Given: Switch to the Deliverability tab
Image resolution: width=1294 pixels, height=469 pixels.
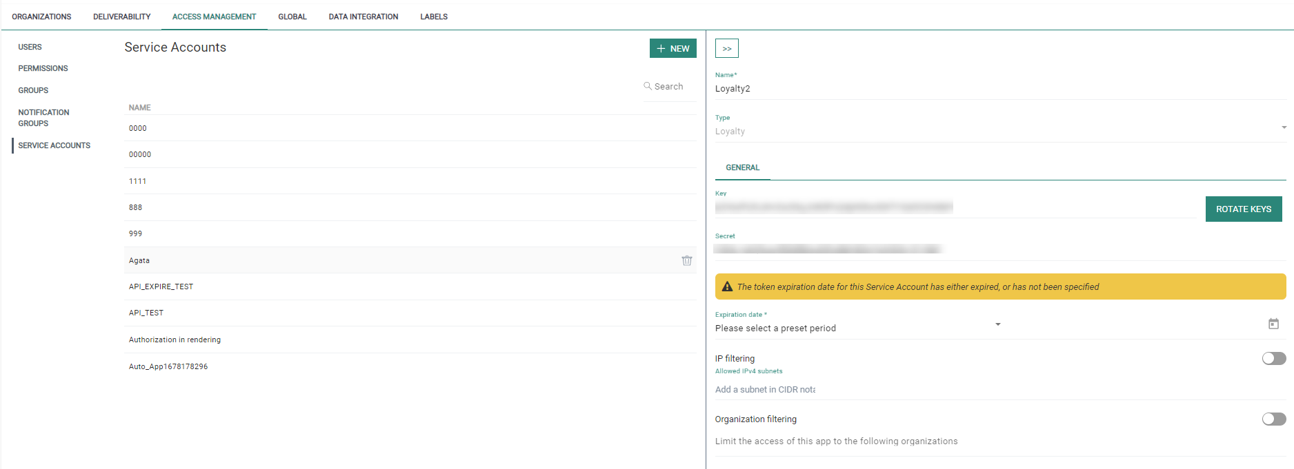Looking at the screenshot, I should [122, 17].
